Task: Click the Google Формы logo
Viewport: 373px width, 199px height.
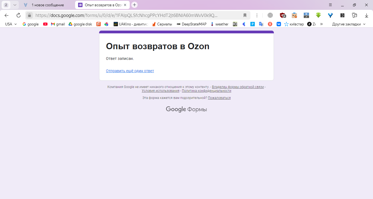Action: click(x=186, y=109)
